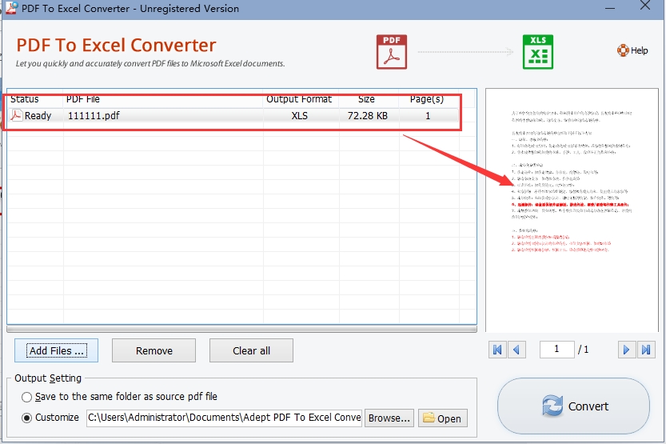666x444 pixels.
Task: Jump to last preview page
Action: [646, 350]
